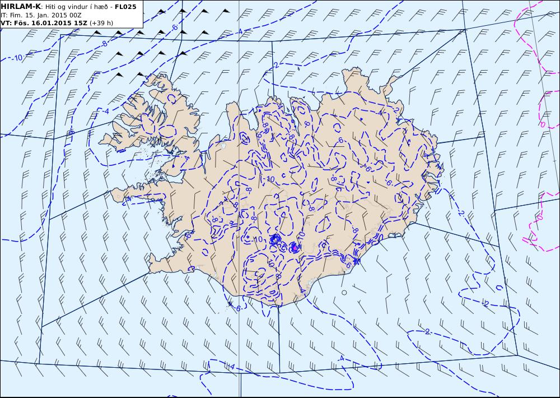The width and height of the screenshot is (560, 398).
Task: Select the "-8" isotherm label among the pennant wind barbs
Action: tap(103, 44)
